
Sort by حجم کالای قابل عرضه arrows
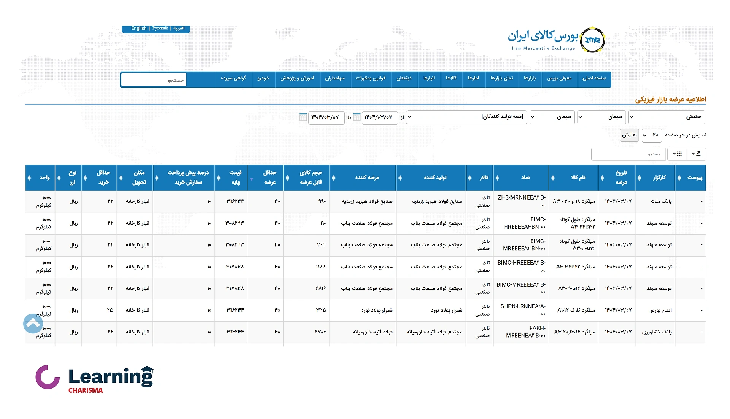[x=287, y=178]
